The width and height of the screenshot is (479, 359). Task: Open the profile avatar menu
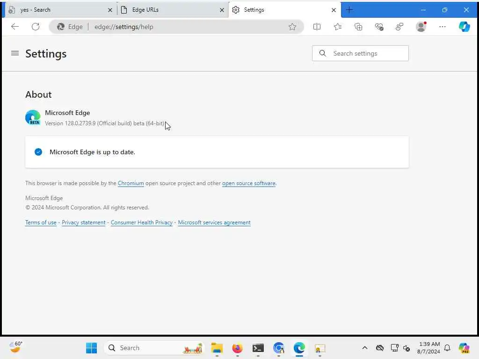[421, 27]
